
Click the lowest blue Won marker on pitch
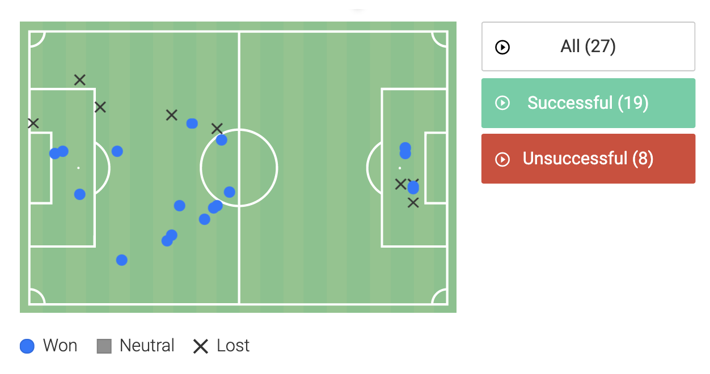pos(121,260)
